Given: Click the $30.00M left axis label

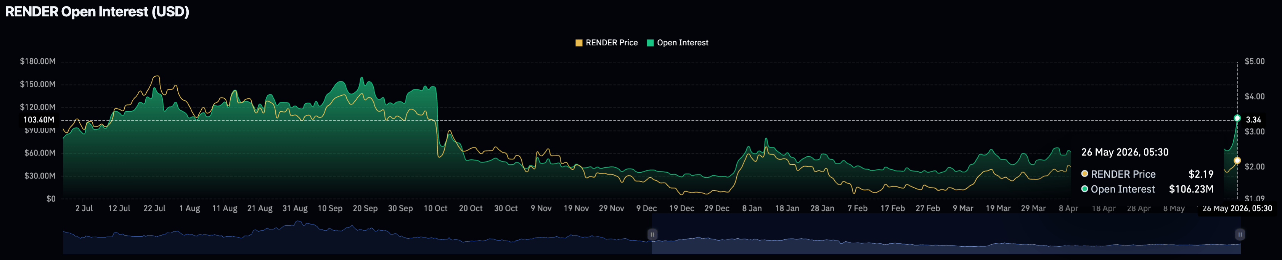Looking at the screenshot, I should [40, 175].
